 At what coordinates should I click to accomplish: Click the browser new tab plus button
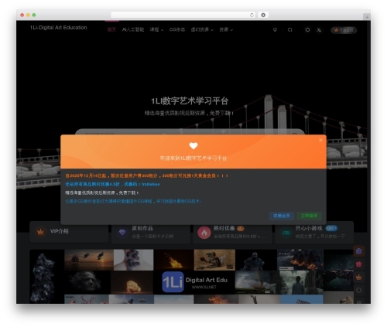(367, 17)
